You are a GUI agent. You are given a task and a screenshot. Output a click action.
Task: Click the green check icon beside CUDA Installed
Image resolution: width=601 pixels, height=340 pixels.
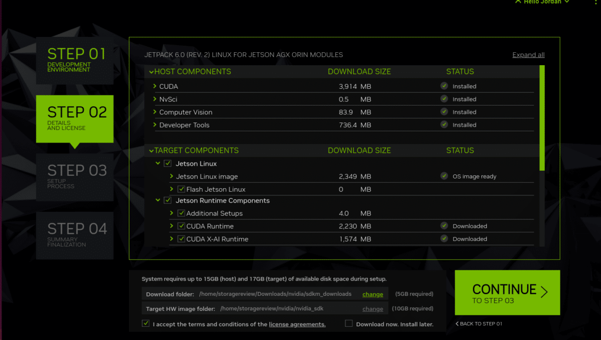[444, 86]
